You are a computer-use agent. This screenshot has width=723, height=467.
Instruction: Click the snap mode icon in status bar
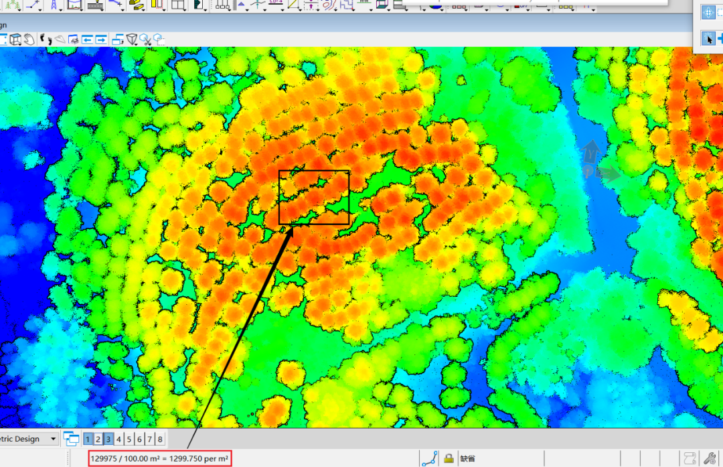[430, 459]
